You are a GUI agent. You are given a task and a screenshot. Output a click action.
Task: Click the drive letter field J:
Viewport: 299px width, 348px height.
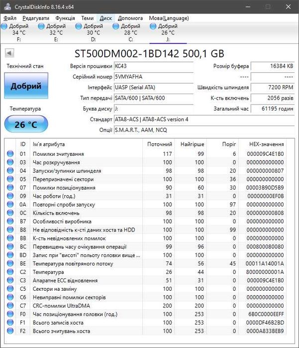154,109
